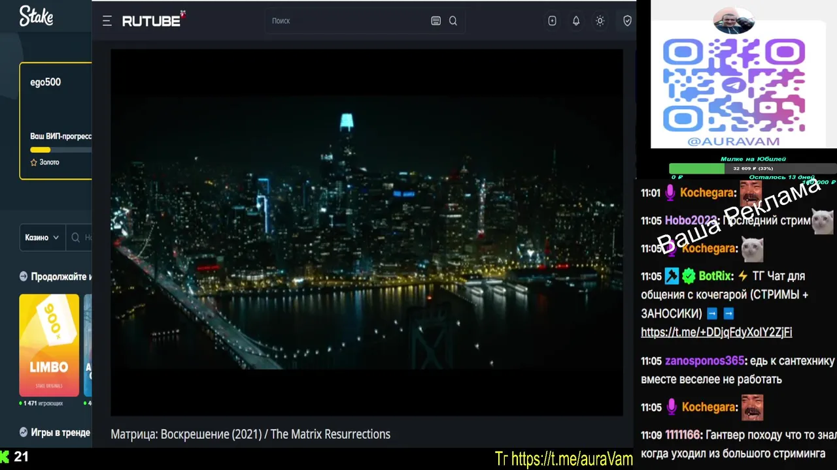Click the BotRix verified checkmark badge
This screenshot has width=837, height=470.
coord(689,277)
